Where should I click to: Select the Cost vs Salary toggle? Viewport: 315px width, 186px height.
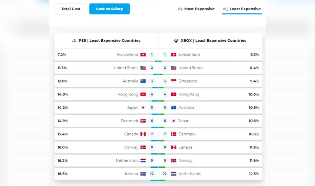click(x=109, y=9)
